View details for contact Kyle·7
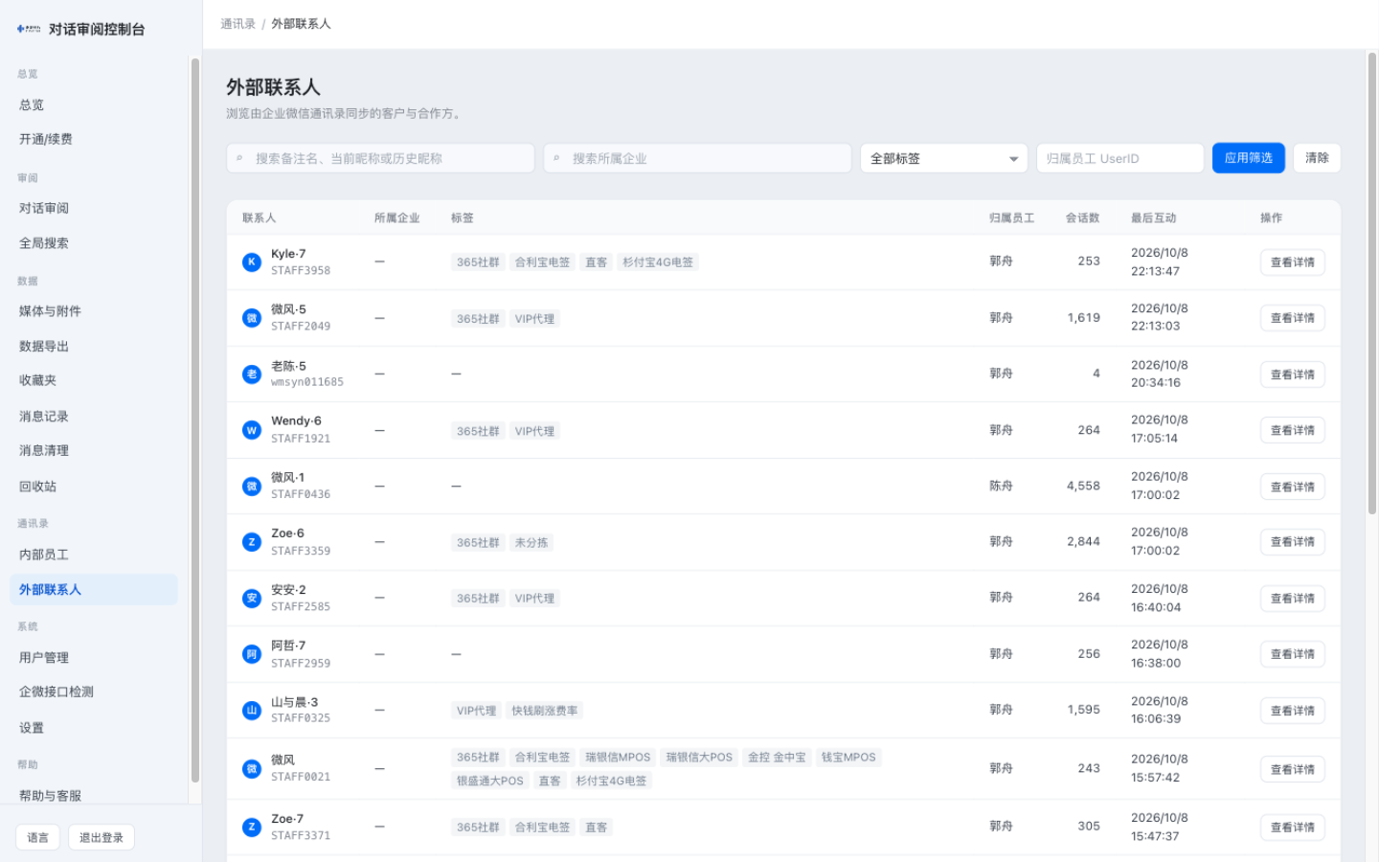The height and width of the screenshot is (862, 1379). (x=1292, y=262)
